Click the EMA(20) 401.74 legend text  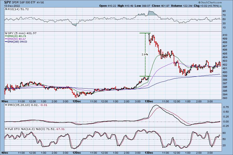coord(17,36)
